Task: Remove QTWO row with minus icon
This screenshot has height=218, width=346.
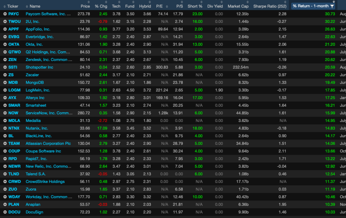Action: (x=5, y=52)
